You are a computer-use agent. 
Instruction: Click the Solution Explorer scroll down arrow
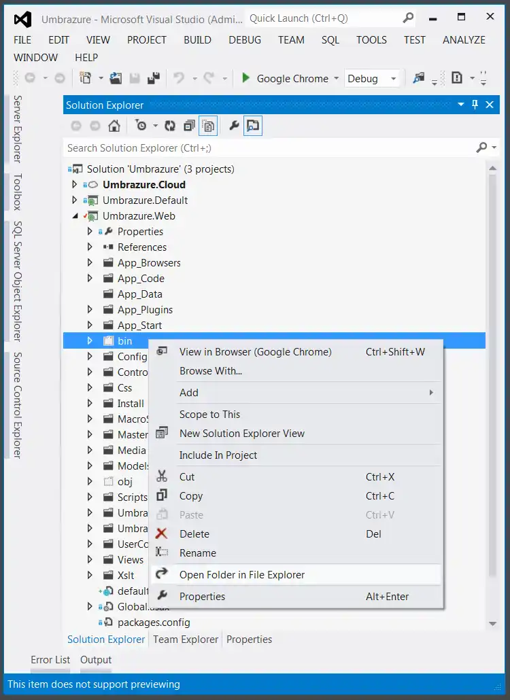point(492,624)
